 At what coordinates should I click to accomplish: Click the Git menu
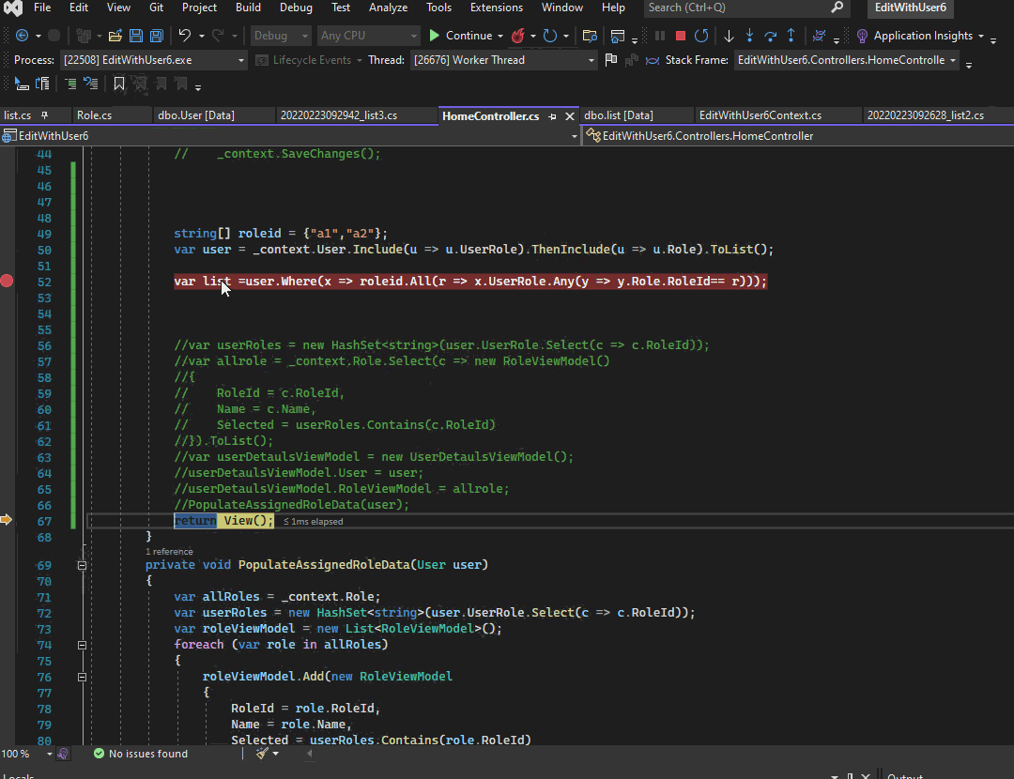point(157,8)
